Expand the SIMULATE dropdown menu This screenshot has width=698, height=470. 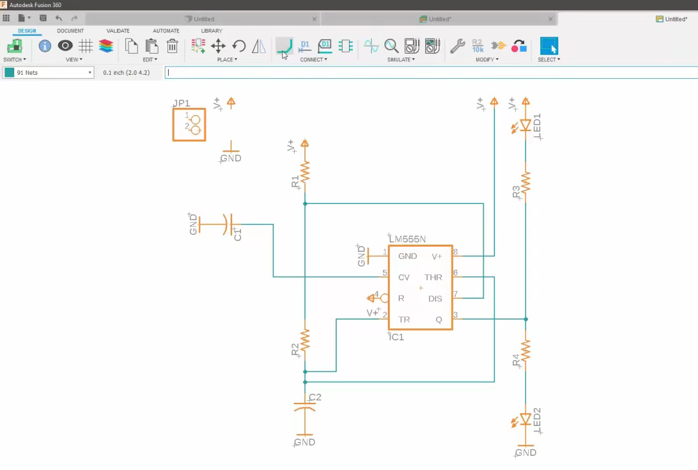[x=401, y=59]
